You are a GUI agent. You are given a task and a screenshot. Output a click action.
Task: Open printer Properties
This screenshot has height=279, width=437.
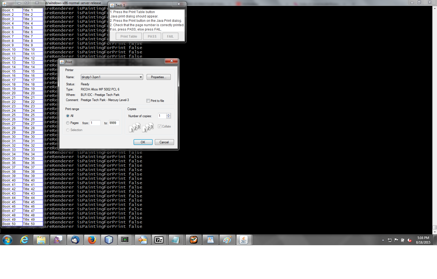coord(158,77)
